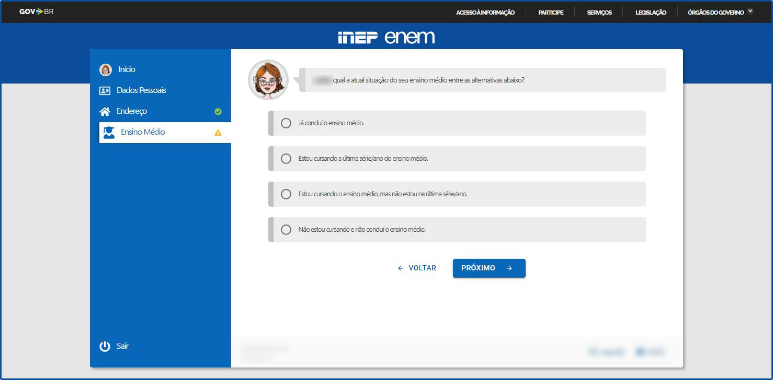Viewport: 773px width, 380px height.
Task: Open the Legislação link in top bar
Action: 651,13
